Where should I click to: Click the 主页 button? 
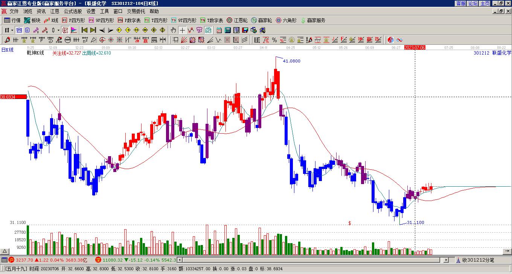(485, 3)
